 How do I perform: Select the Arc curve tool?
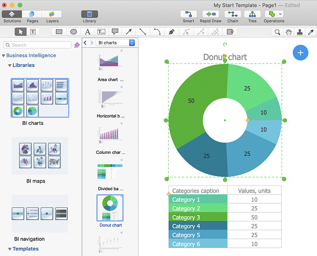[x=157, y=32]
